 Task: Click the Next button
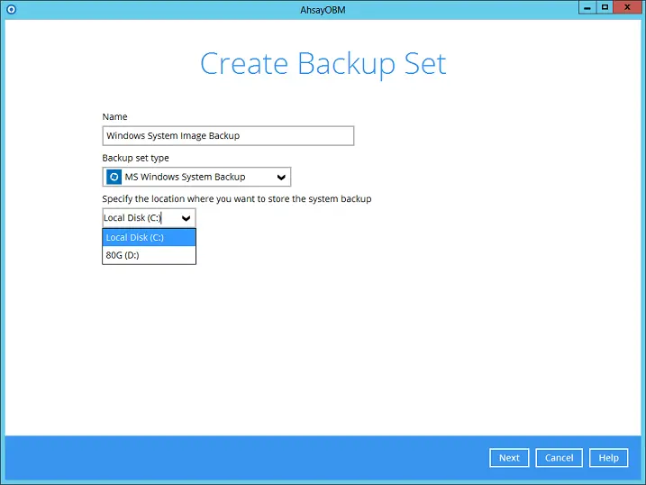509,458
